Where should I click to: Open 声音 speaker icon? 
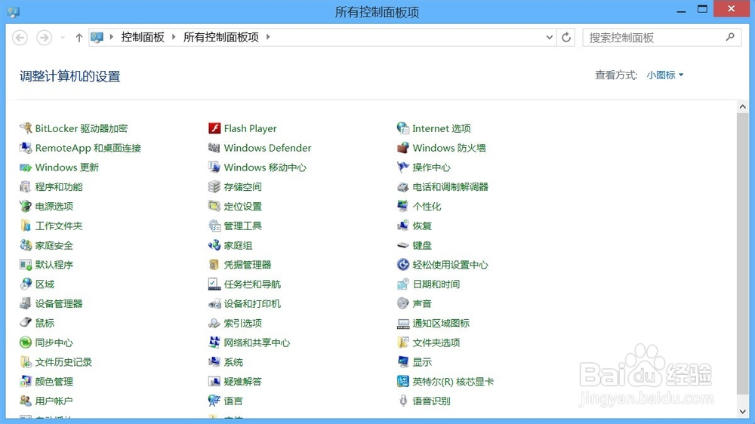point(403,304)
